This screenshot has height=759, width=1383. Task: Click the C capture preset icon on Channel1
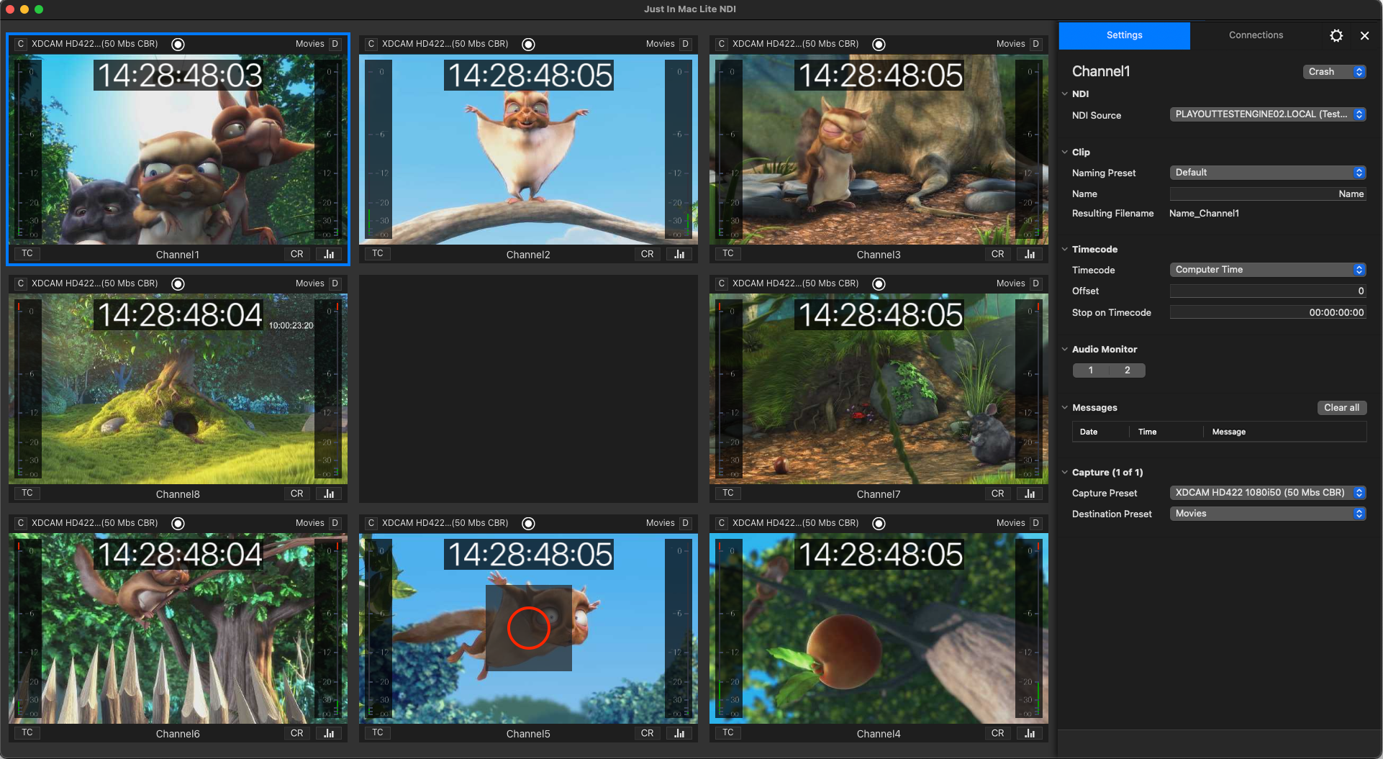[20, 44]
